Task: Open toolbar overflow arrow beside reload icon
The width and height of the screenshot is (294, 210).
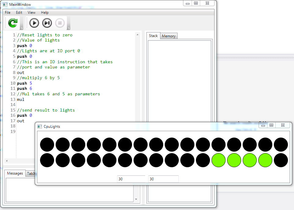Action: pyautogui.click(x=22, y=28)
